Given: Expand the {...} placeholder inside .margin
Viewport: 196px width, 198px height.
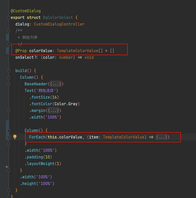Looking at the screenshot, I should point(53,111).
